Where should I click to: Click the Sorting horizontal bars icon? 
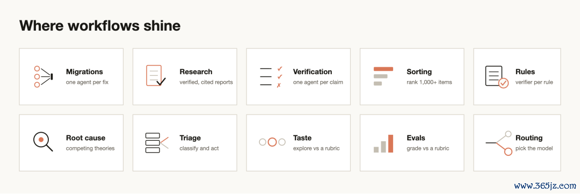pyautogui.click(x=383, y=76)
